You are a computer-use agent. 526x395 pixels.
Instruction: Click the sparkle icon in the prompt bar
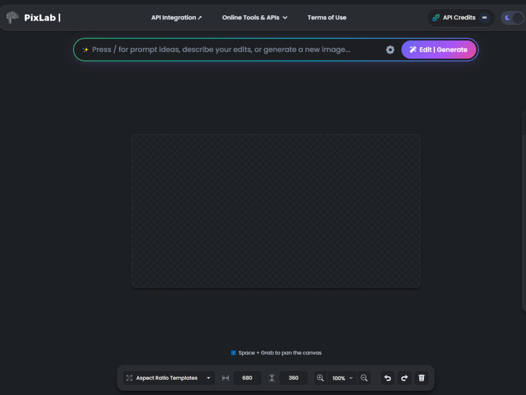pos(86,50)
